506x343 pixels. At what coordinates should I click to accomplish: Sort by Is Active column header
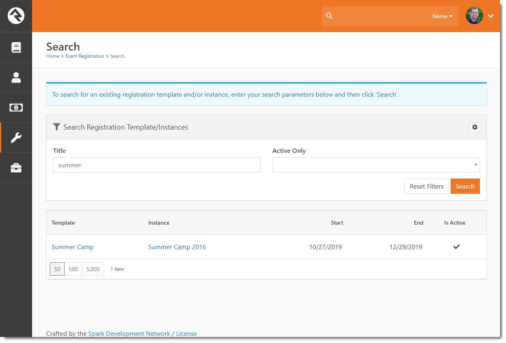point(455,223)
